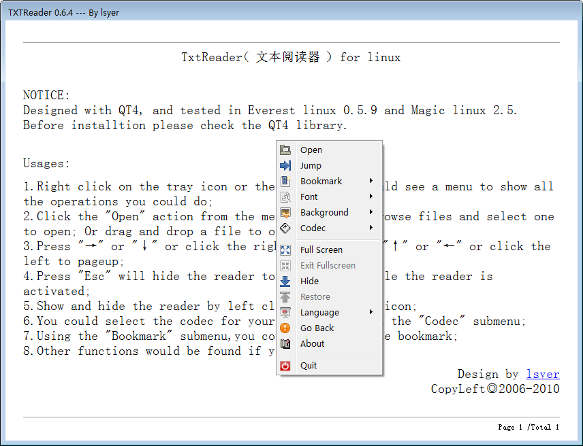
Task: Click the 'left to pageup;' line
Action: tap(74, 261)
